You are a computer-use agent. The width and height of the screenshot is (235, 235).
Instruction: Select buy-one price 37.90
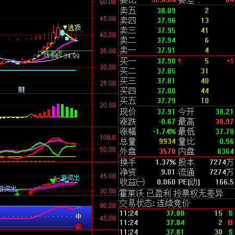[x=166, y=61]
